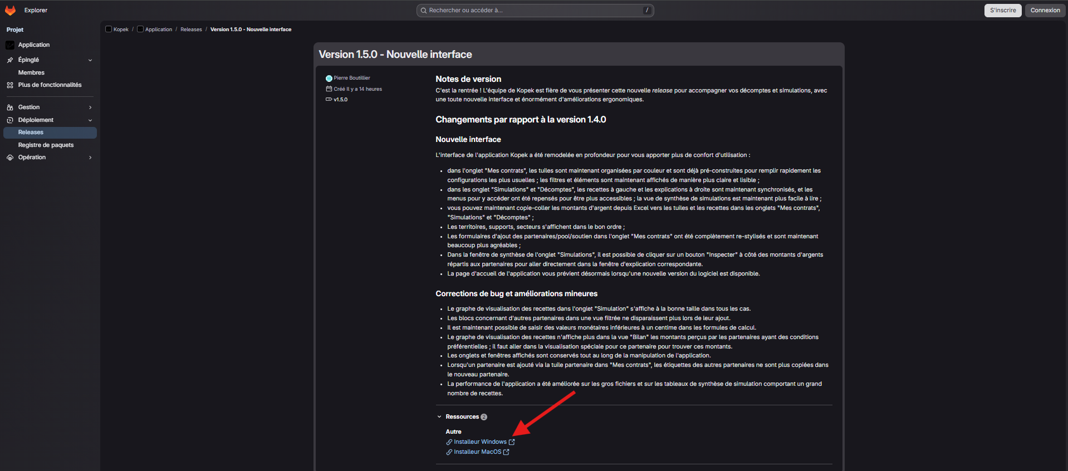Click the 'Ressources' section label
The width and height of the screenshot is (1068, 471).
tap(462, 417)
